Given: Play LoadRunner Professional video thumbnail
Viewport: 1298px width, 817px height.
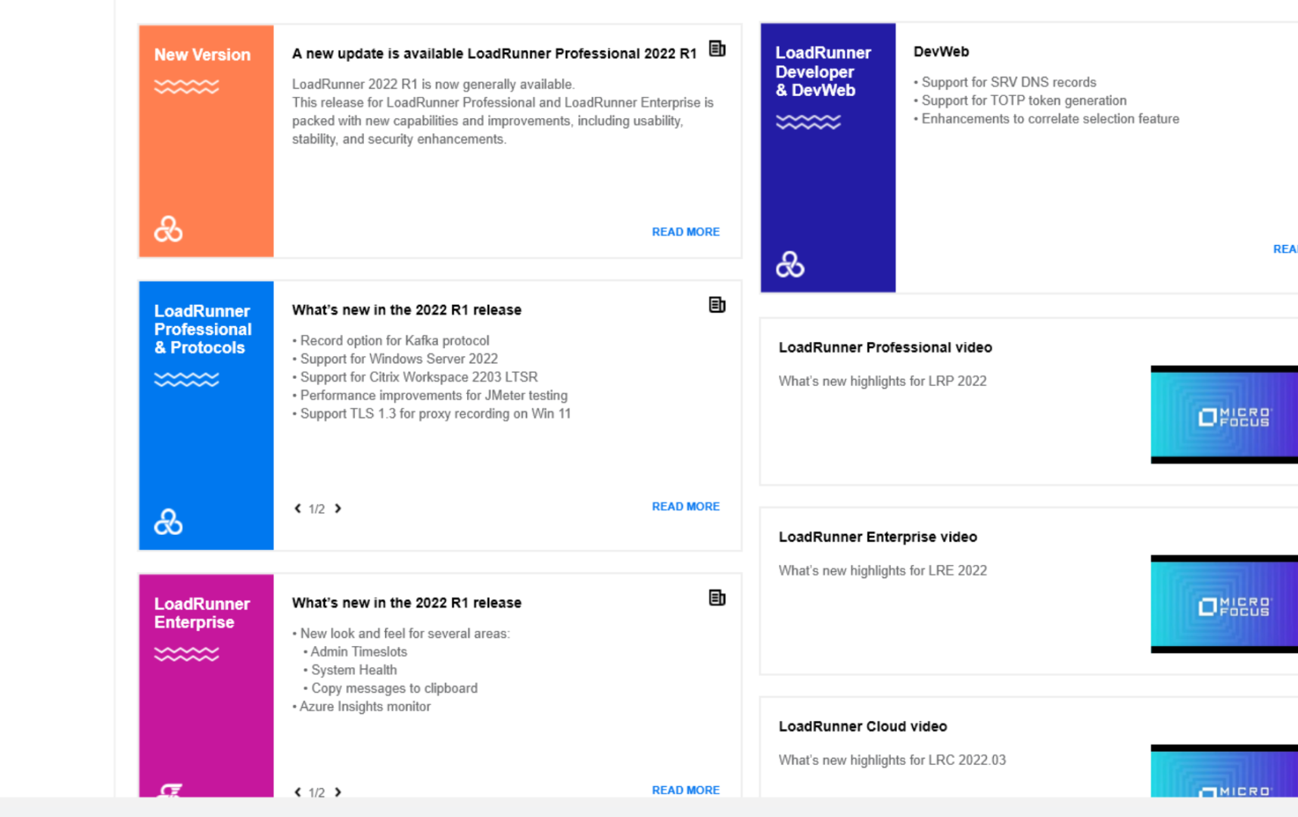Looking at the screenshot, I should [x=1224, y=415].
